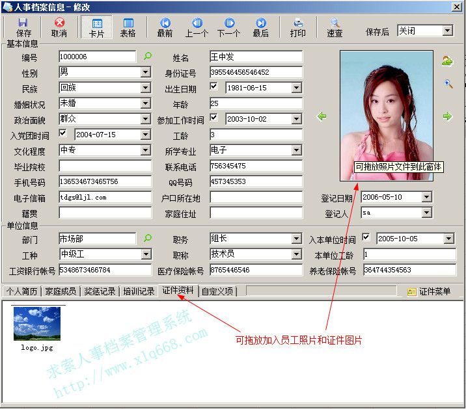The height and width of the screenshot is (409, 466).
Task: Click the add employee photo icon
Action: point(447,61)
